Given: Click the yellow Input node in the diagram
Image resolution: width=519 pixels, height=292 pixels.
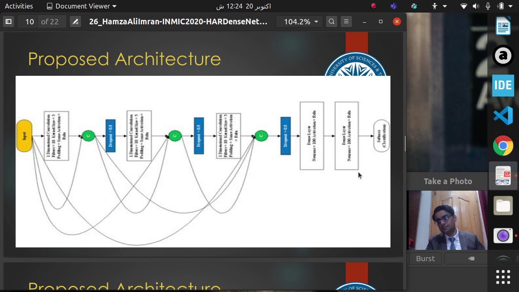Looking at the screenshot, I should 24,136.
